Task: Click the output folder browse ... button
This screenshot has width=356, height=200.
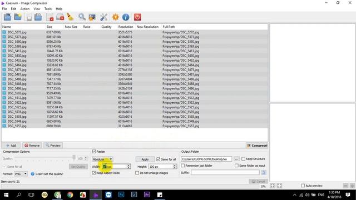Action: tap(236, 159)
